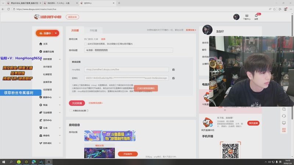Refresh the page with the browser reload icon
294x165 pixels.
8,9
